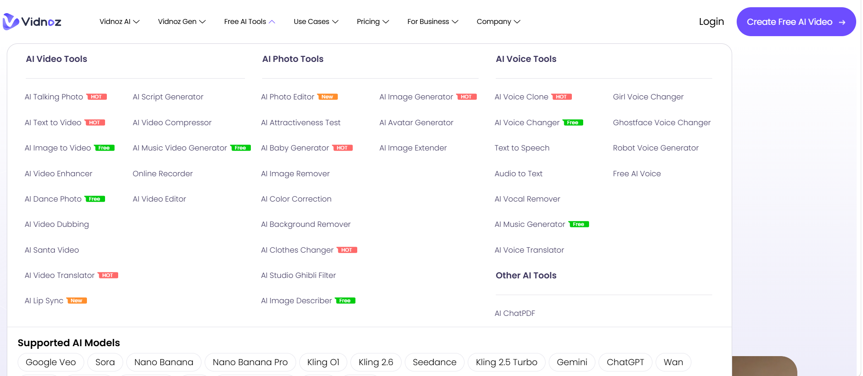Choose Text to Speech tool
Image resolution: width=863 pixels, height=376 pixels.
tap(522, 148)
